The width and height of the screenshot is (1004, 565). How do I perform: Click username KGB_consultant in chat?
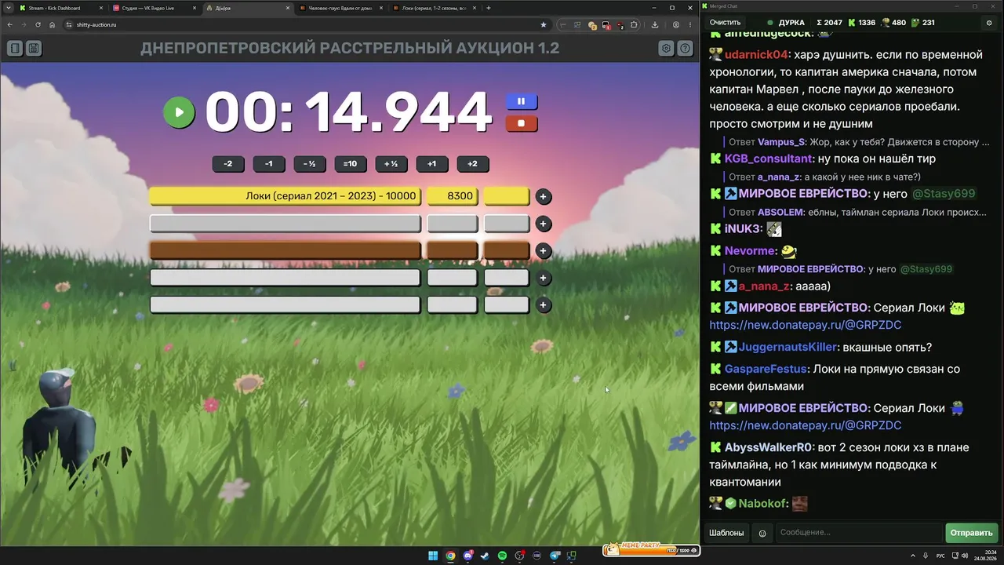click(x=769, y=159)
